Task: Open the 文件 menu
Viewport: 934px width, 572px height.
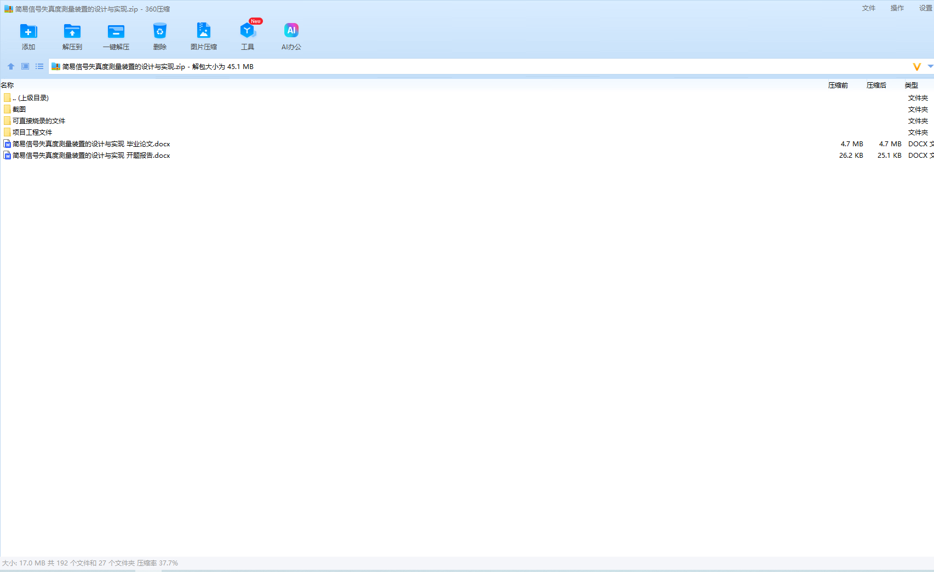Action: (869, 8)
